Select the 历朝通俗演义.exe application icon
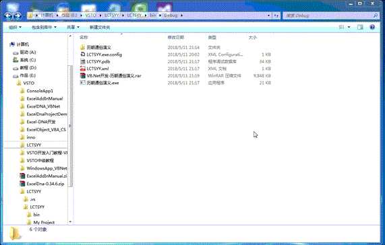The height and width of the screenshot is (245, 385). tap(83, 83)
